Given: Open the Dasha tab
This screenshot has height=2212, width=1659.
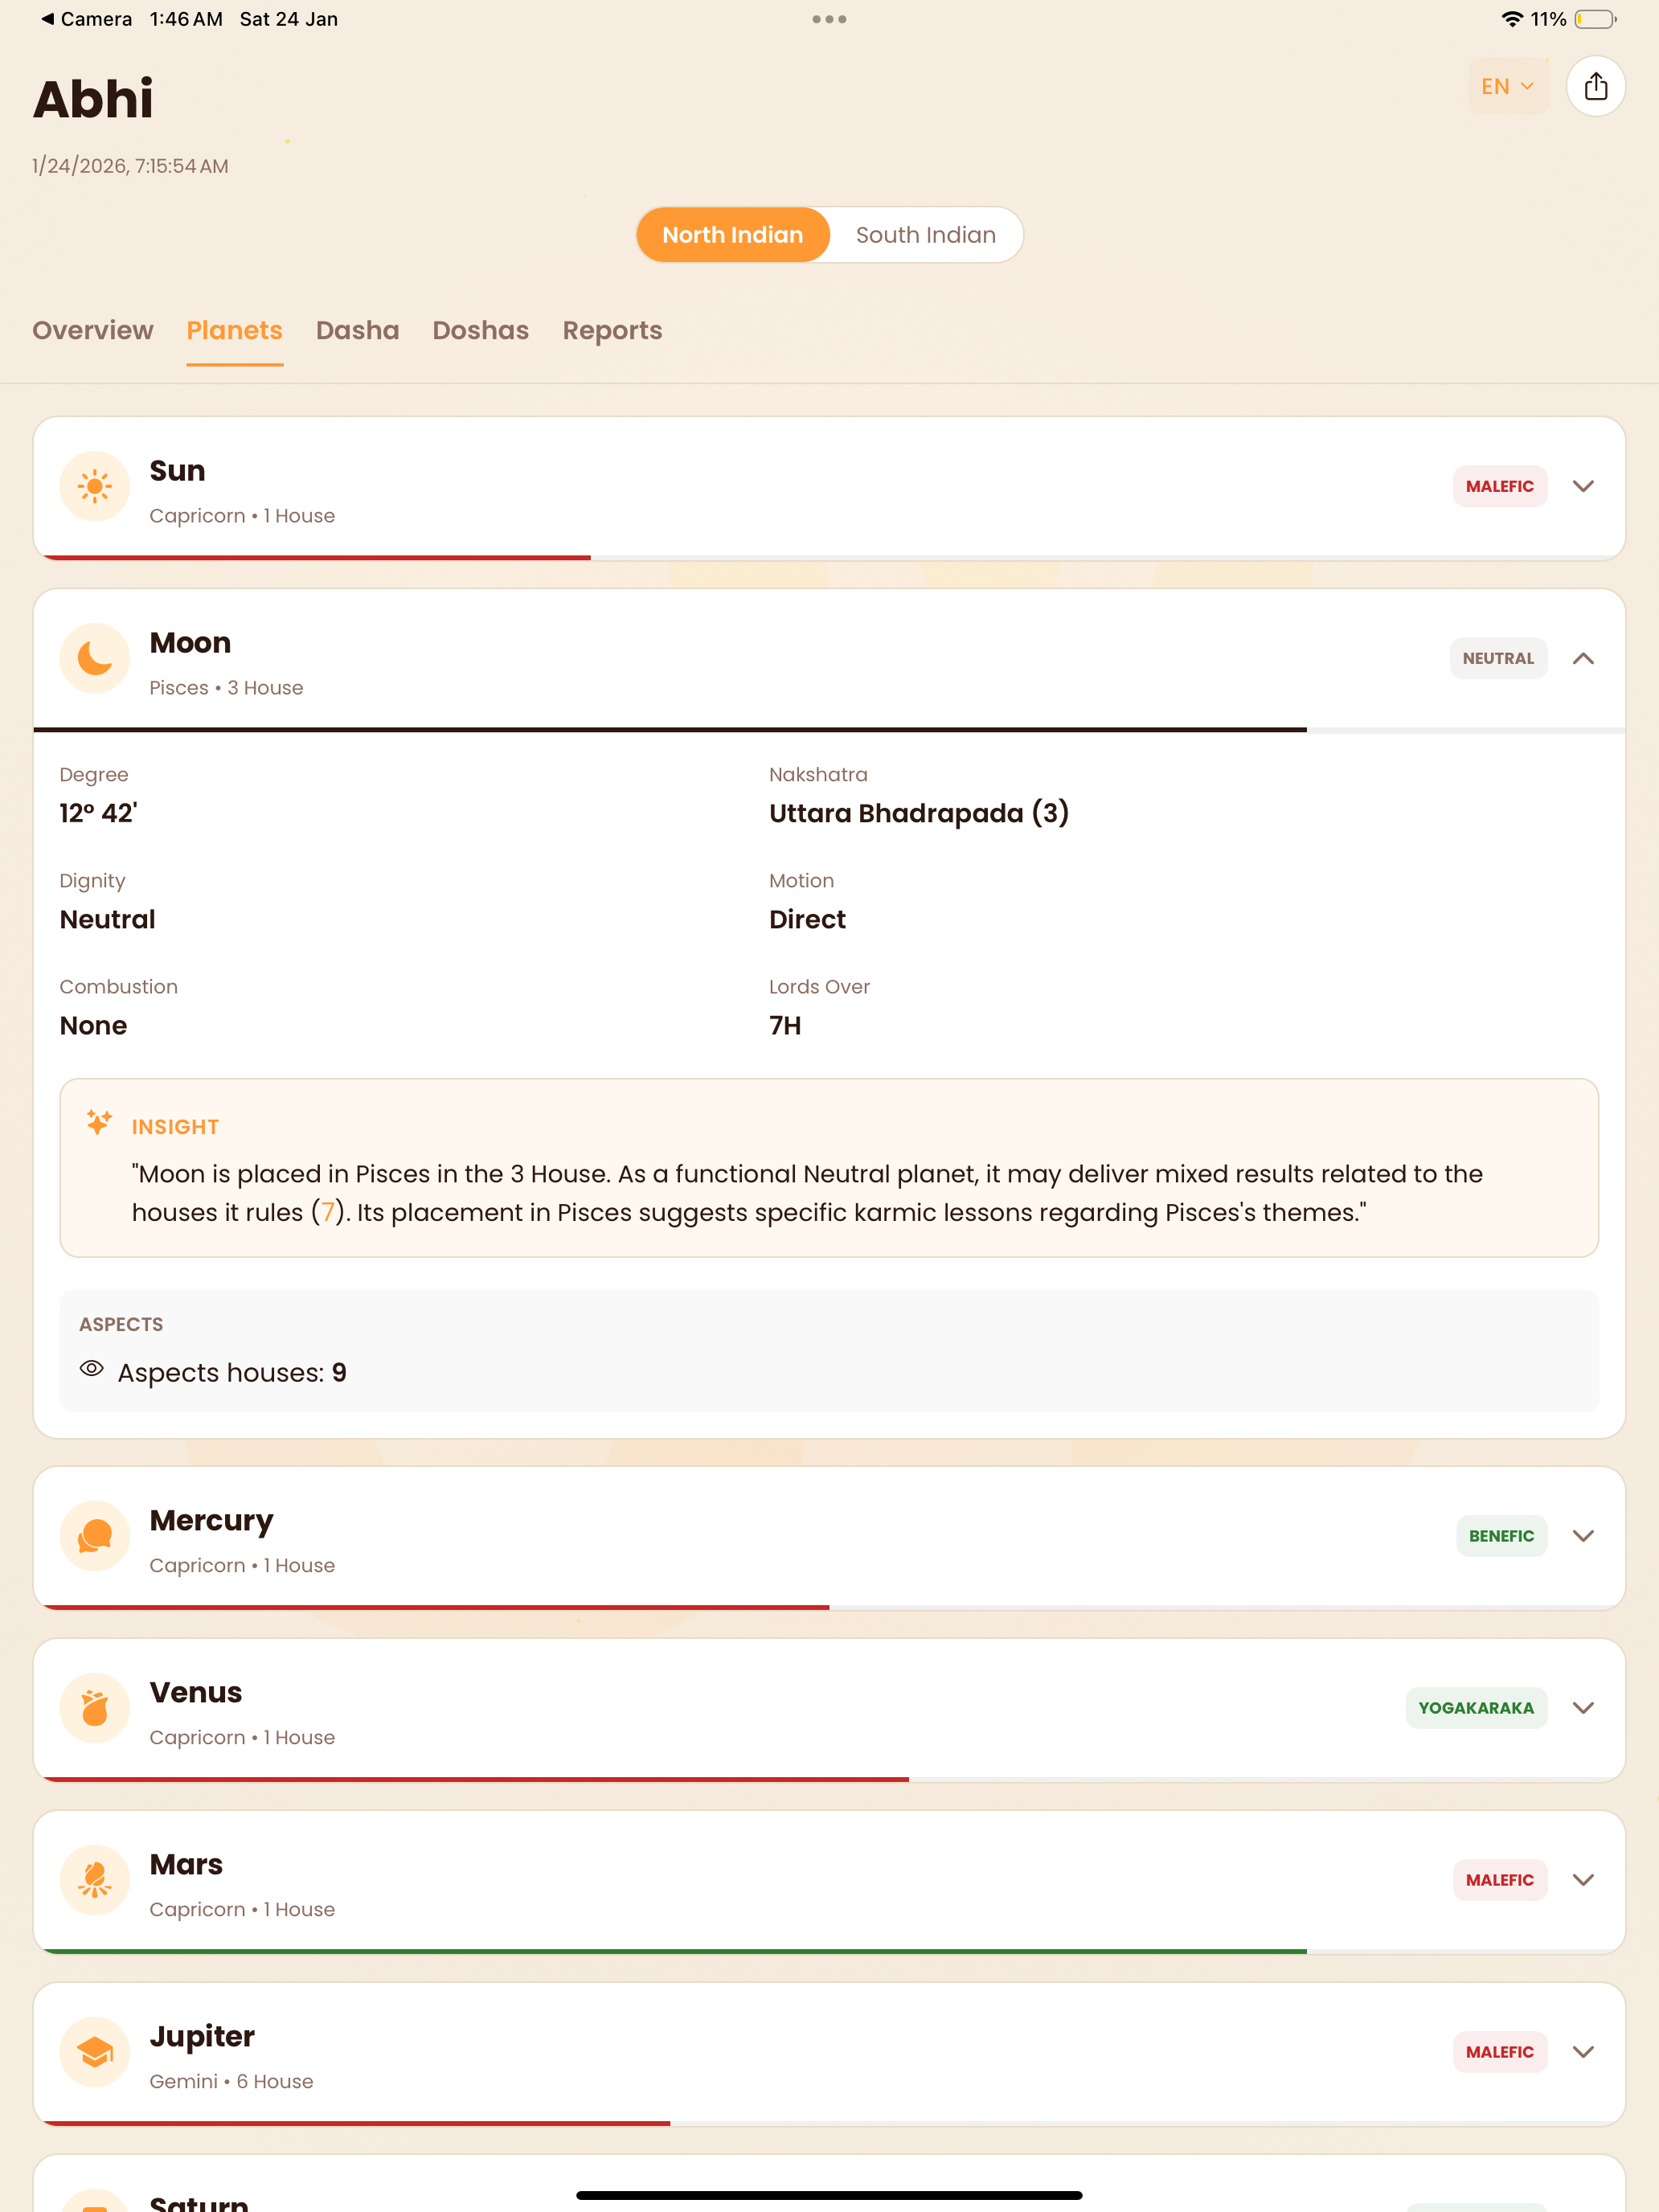Looking at the screenshot, I should click(357, 331).
